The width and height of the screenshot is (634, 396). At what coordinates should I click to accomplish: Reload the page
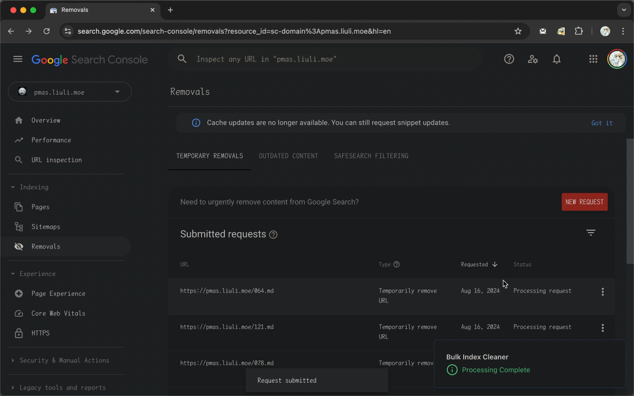[47, 31]
